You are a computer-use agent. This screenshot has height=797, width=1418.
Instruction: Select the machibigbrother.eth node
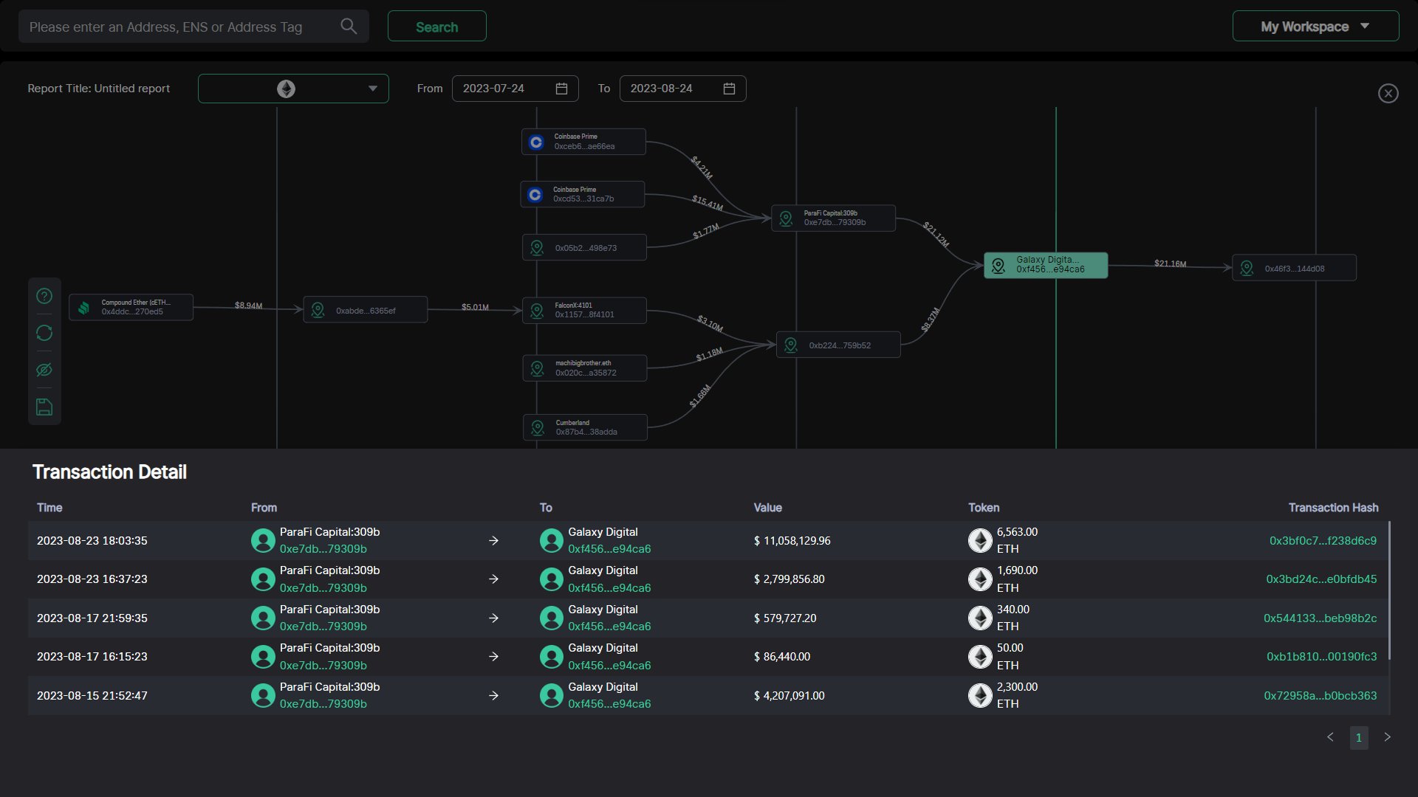[585, 368]
